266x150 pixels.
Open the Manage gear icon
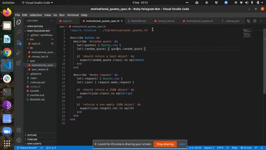click(19, 140)
